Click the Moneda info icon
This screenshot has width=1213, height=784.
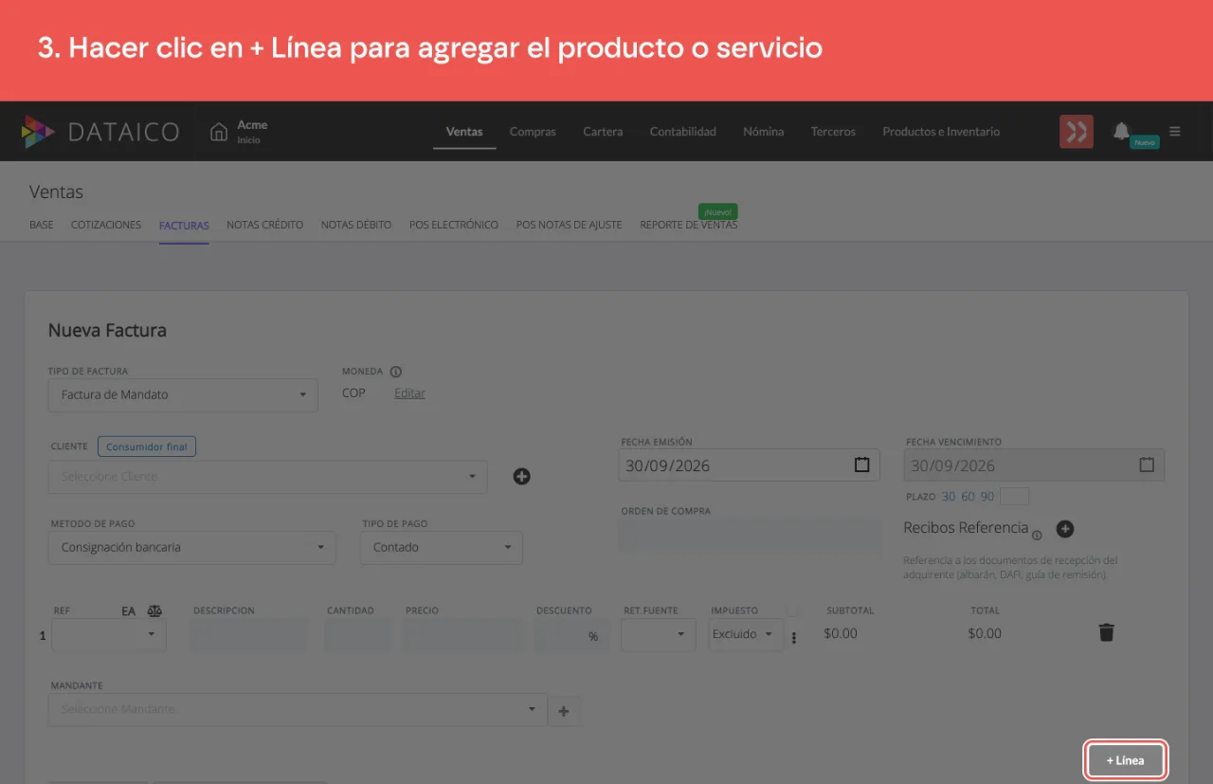tap(396, 372)
